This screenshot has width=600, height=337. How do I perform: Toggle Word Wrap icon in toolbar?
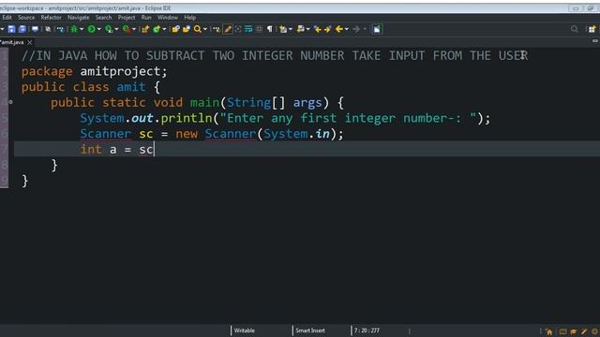click(x=248, y=29)
